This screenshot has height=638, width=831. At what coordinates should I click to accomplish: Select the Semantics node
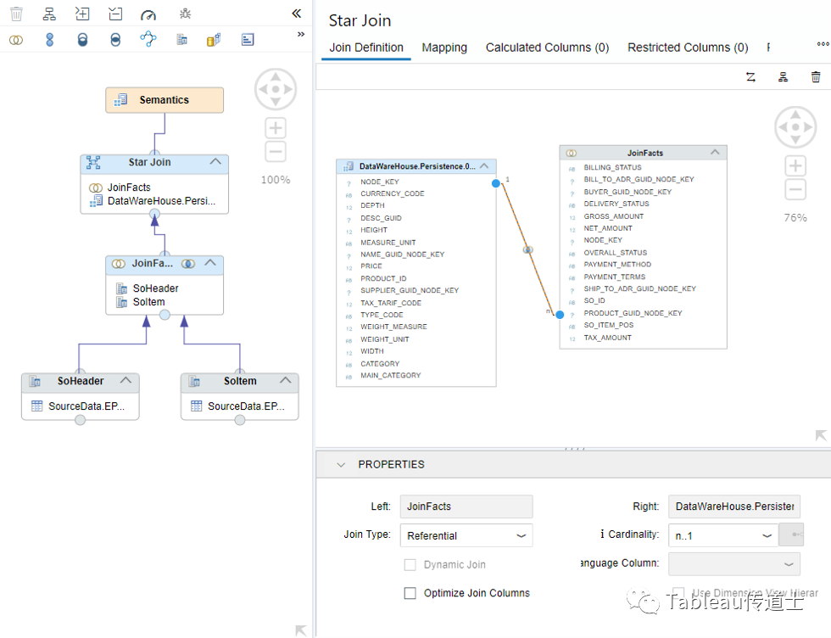click(165, 100)
